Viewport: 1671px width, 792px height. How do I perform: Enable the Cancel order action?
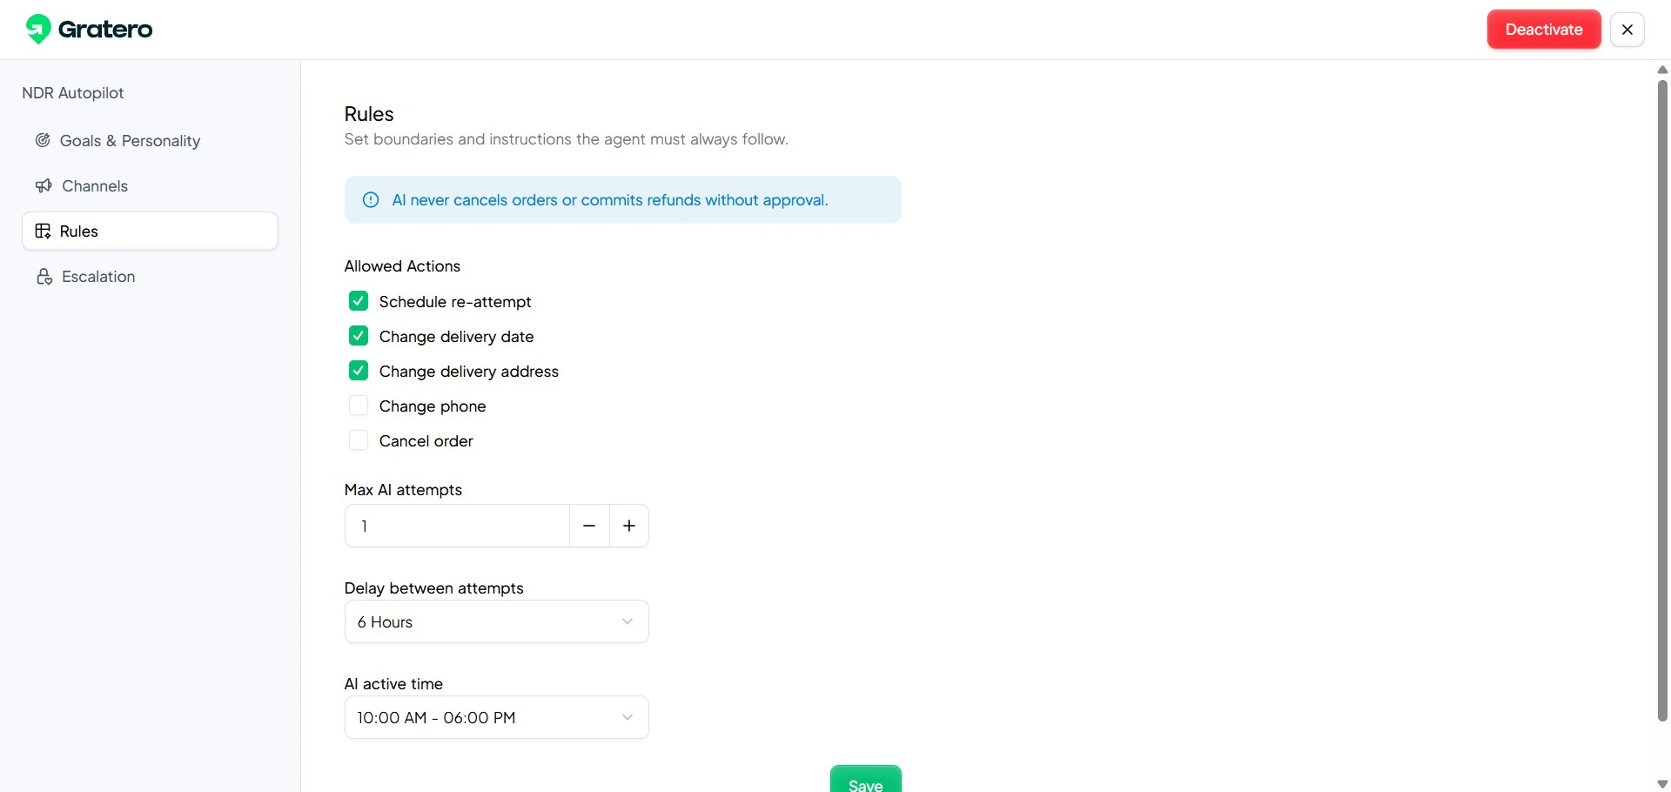pyautogui.click(x=359, y=440)
